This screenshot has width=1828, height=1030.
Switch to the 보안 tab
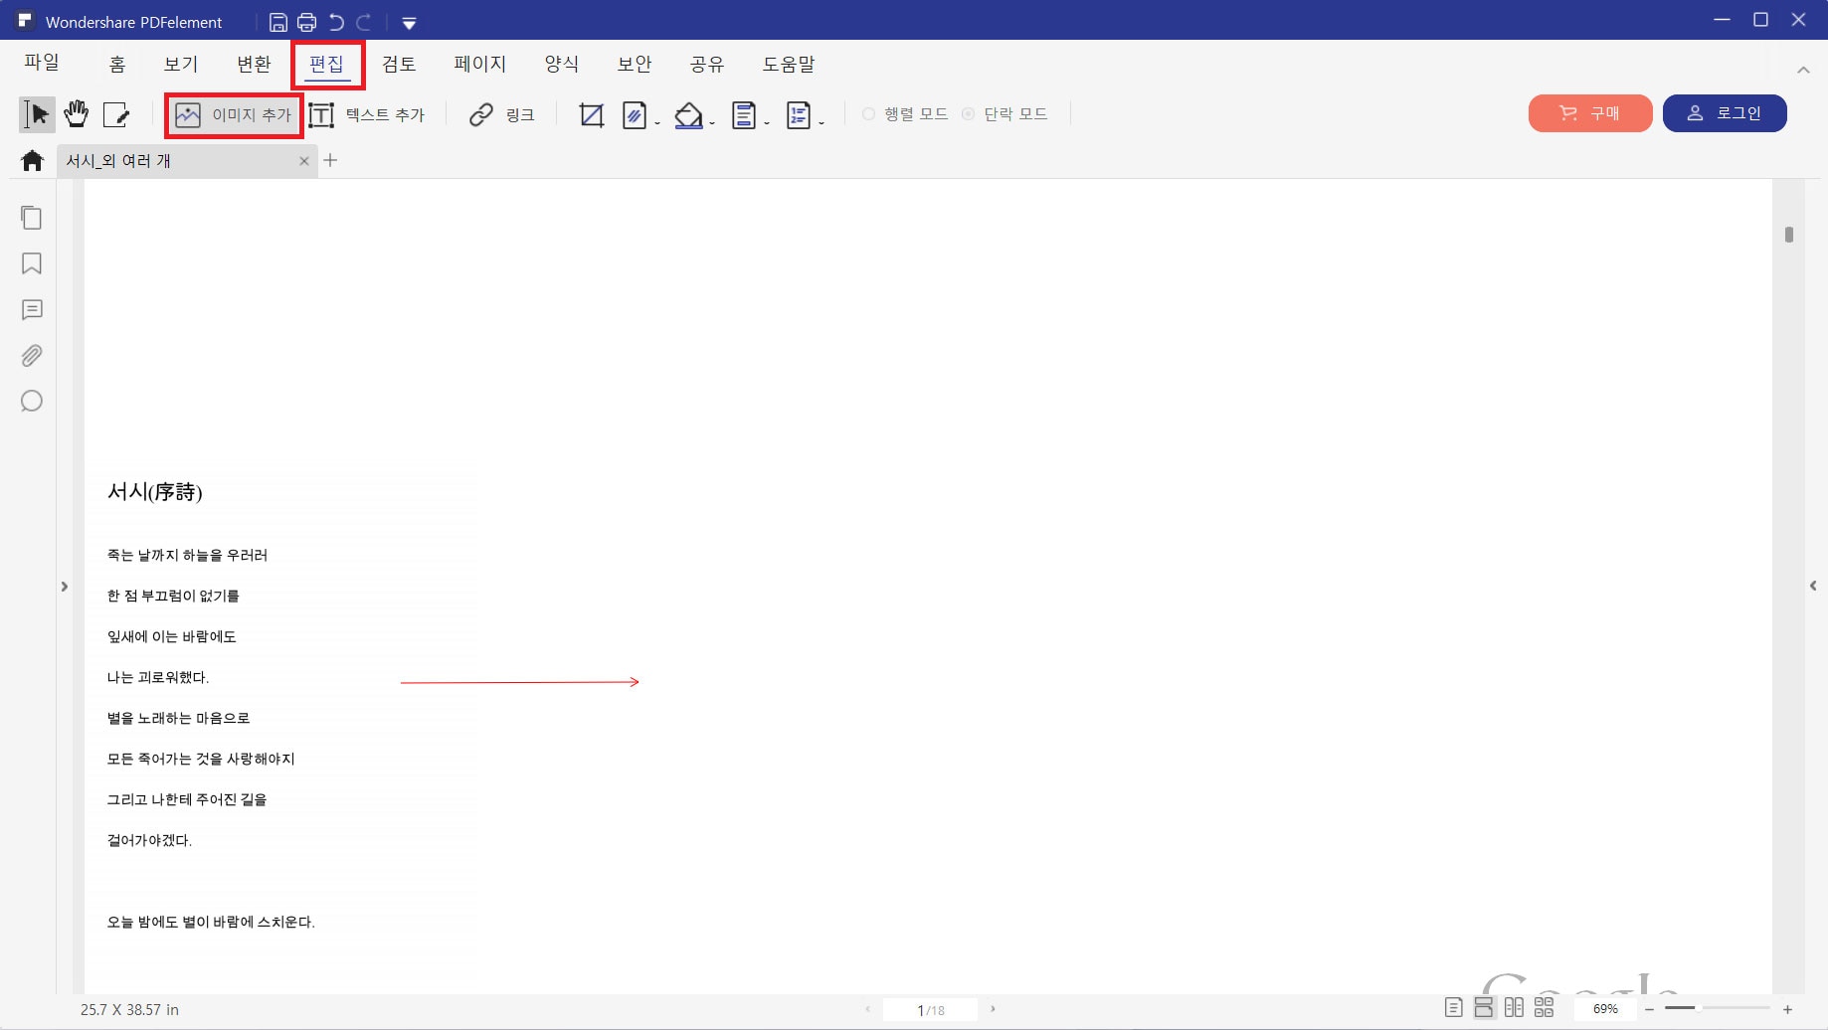(x=635, y=65)
